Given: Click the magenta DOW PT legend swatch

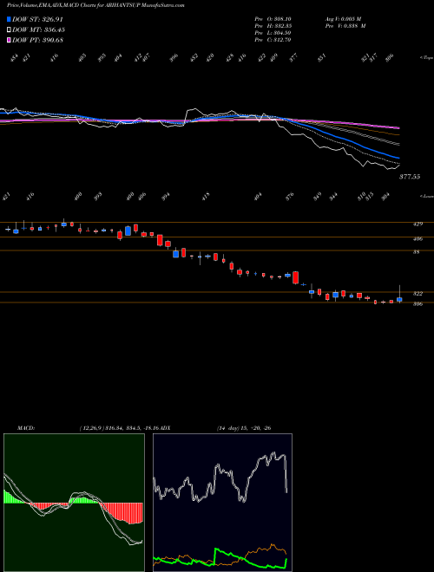Looking at the screenshot, I should [10, 40].
